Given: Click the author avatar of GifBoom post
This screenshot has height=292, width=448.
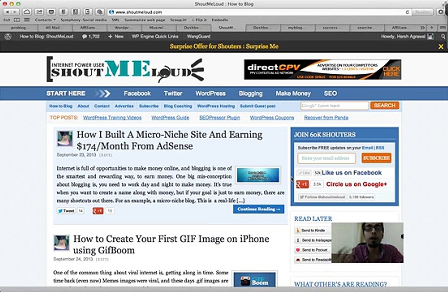Looking at the screenshot, I should pyautogui.click(x=61, y=243).
